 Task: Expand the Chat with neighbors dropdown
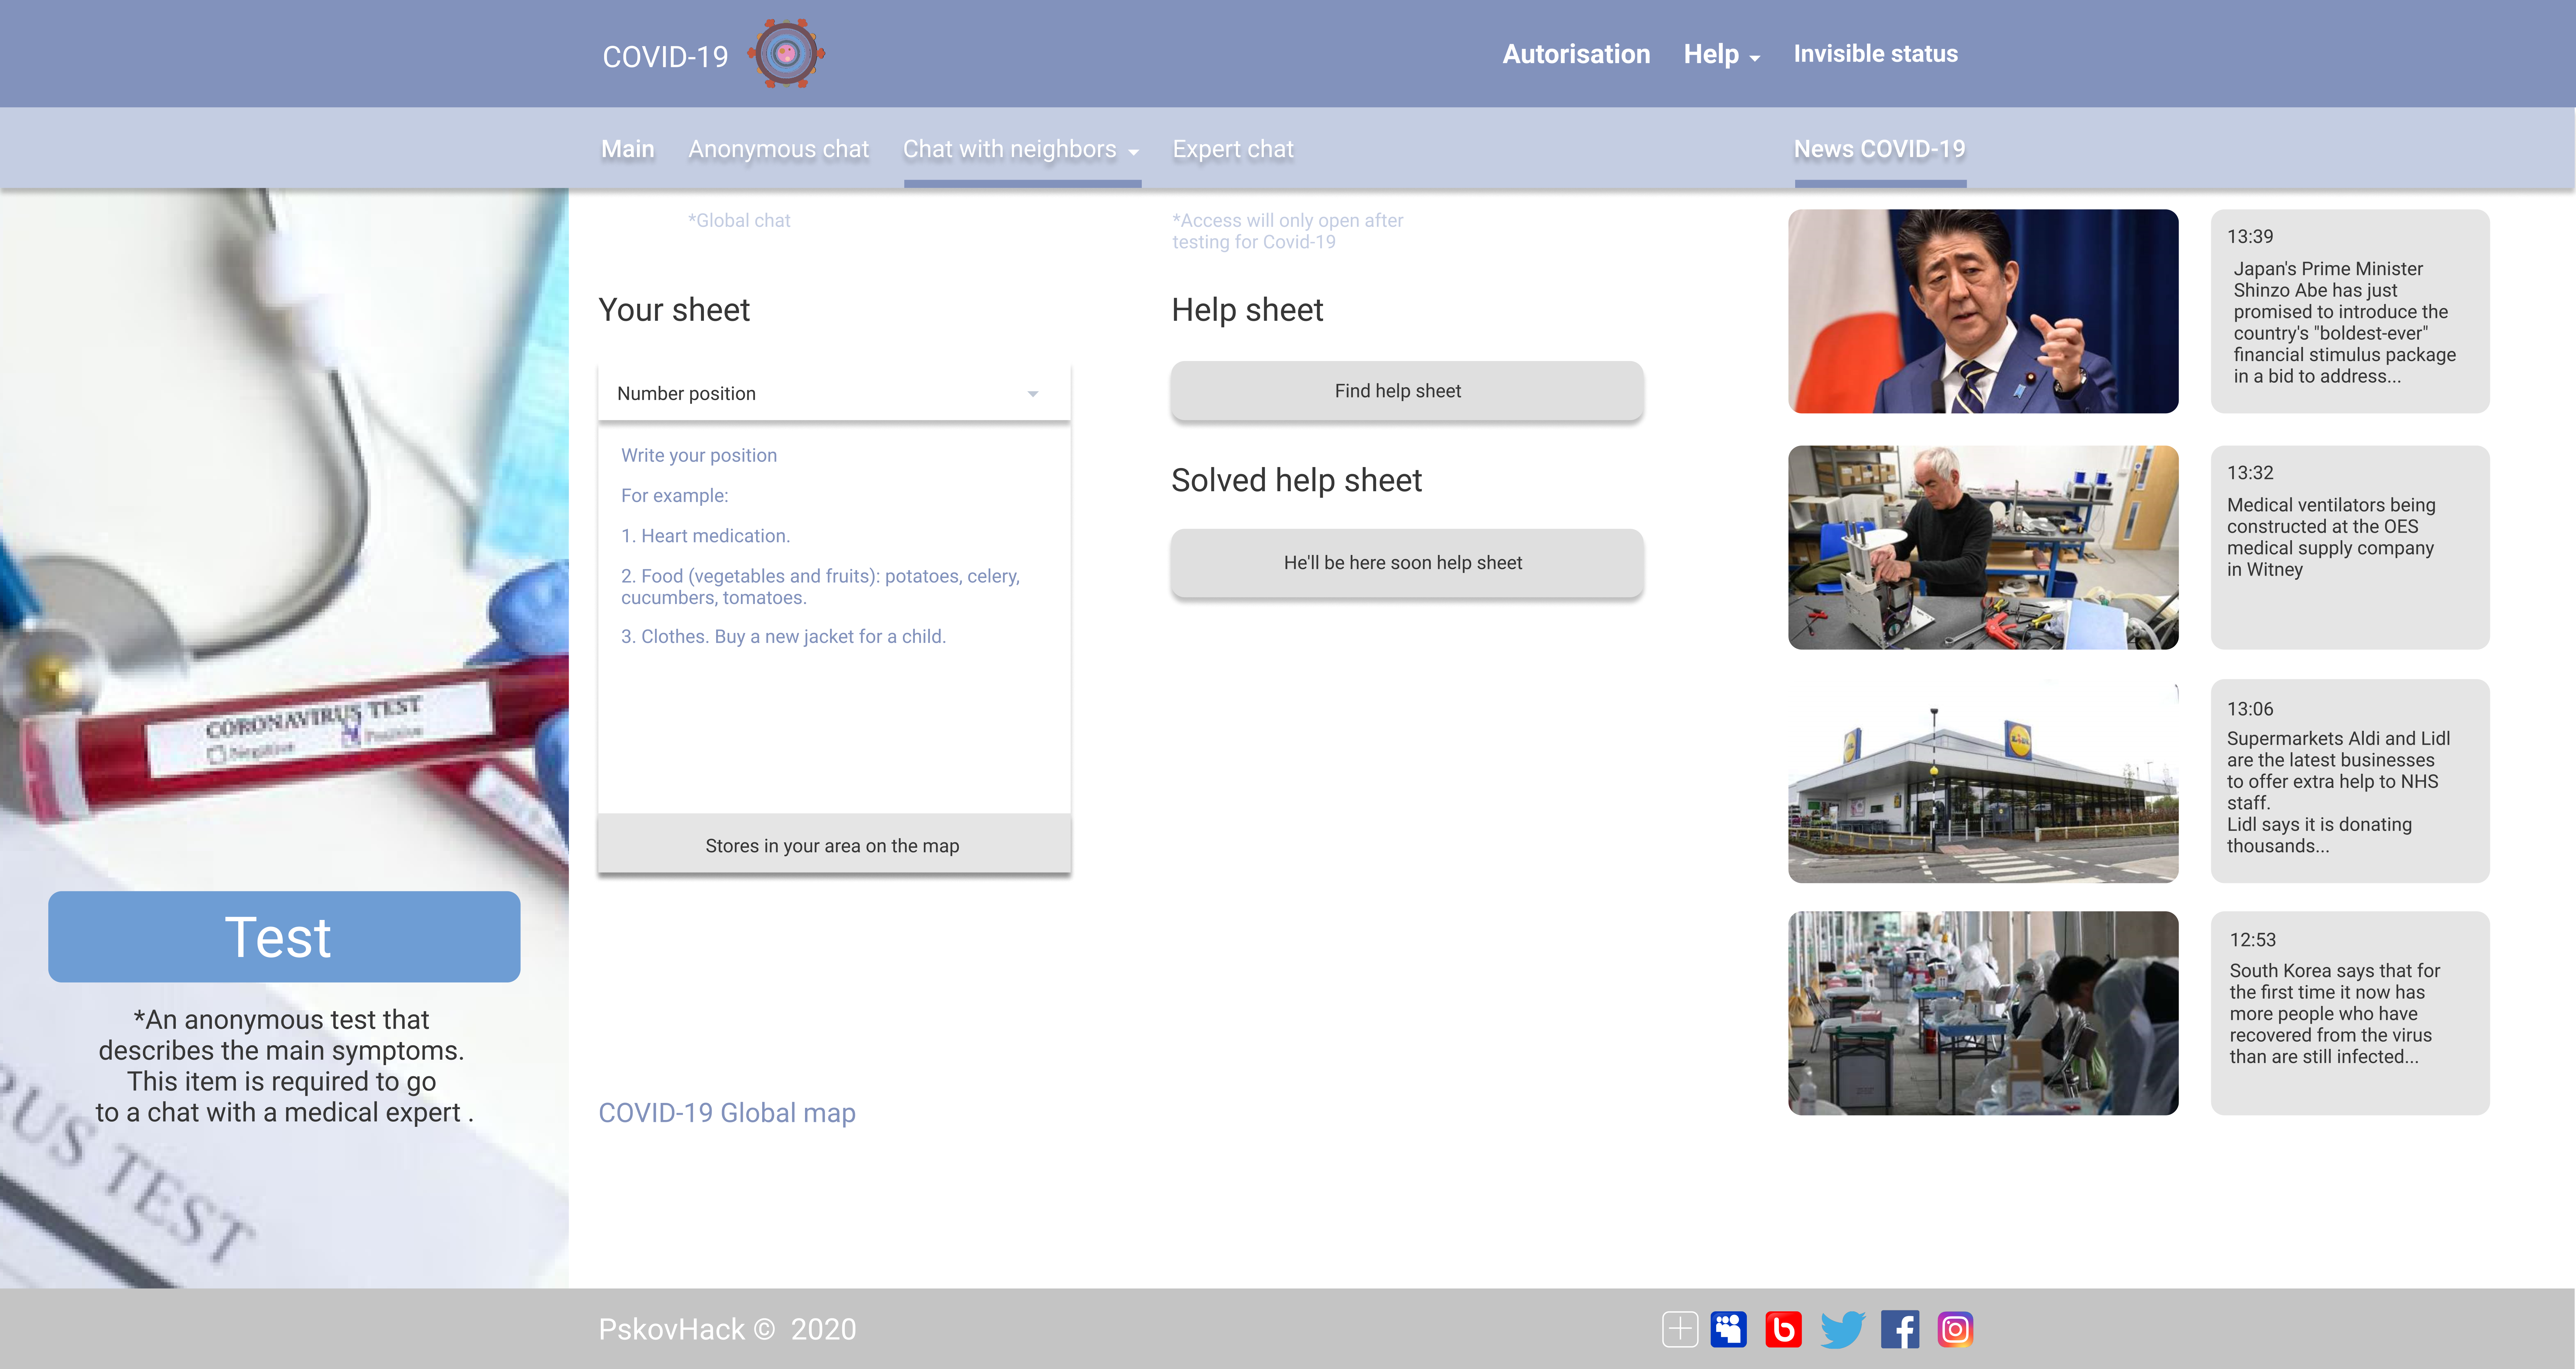(x=1020, y=149)
